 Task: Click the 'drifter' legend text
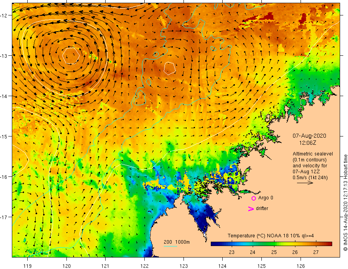(262, 208)
